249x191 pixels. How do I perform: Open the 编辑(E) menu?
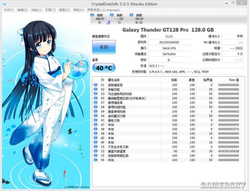(22, 10)
